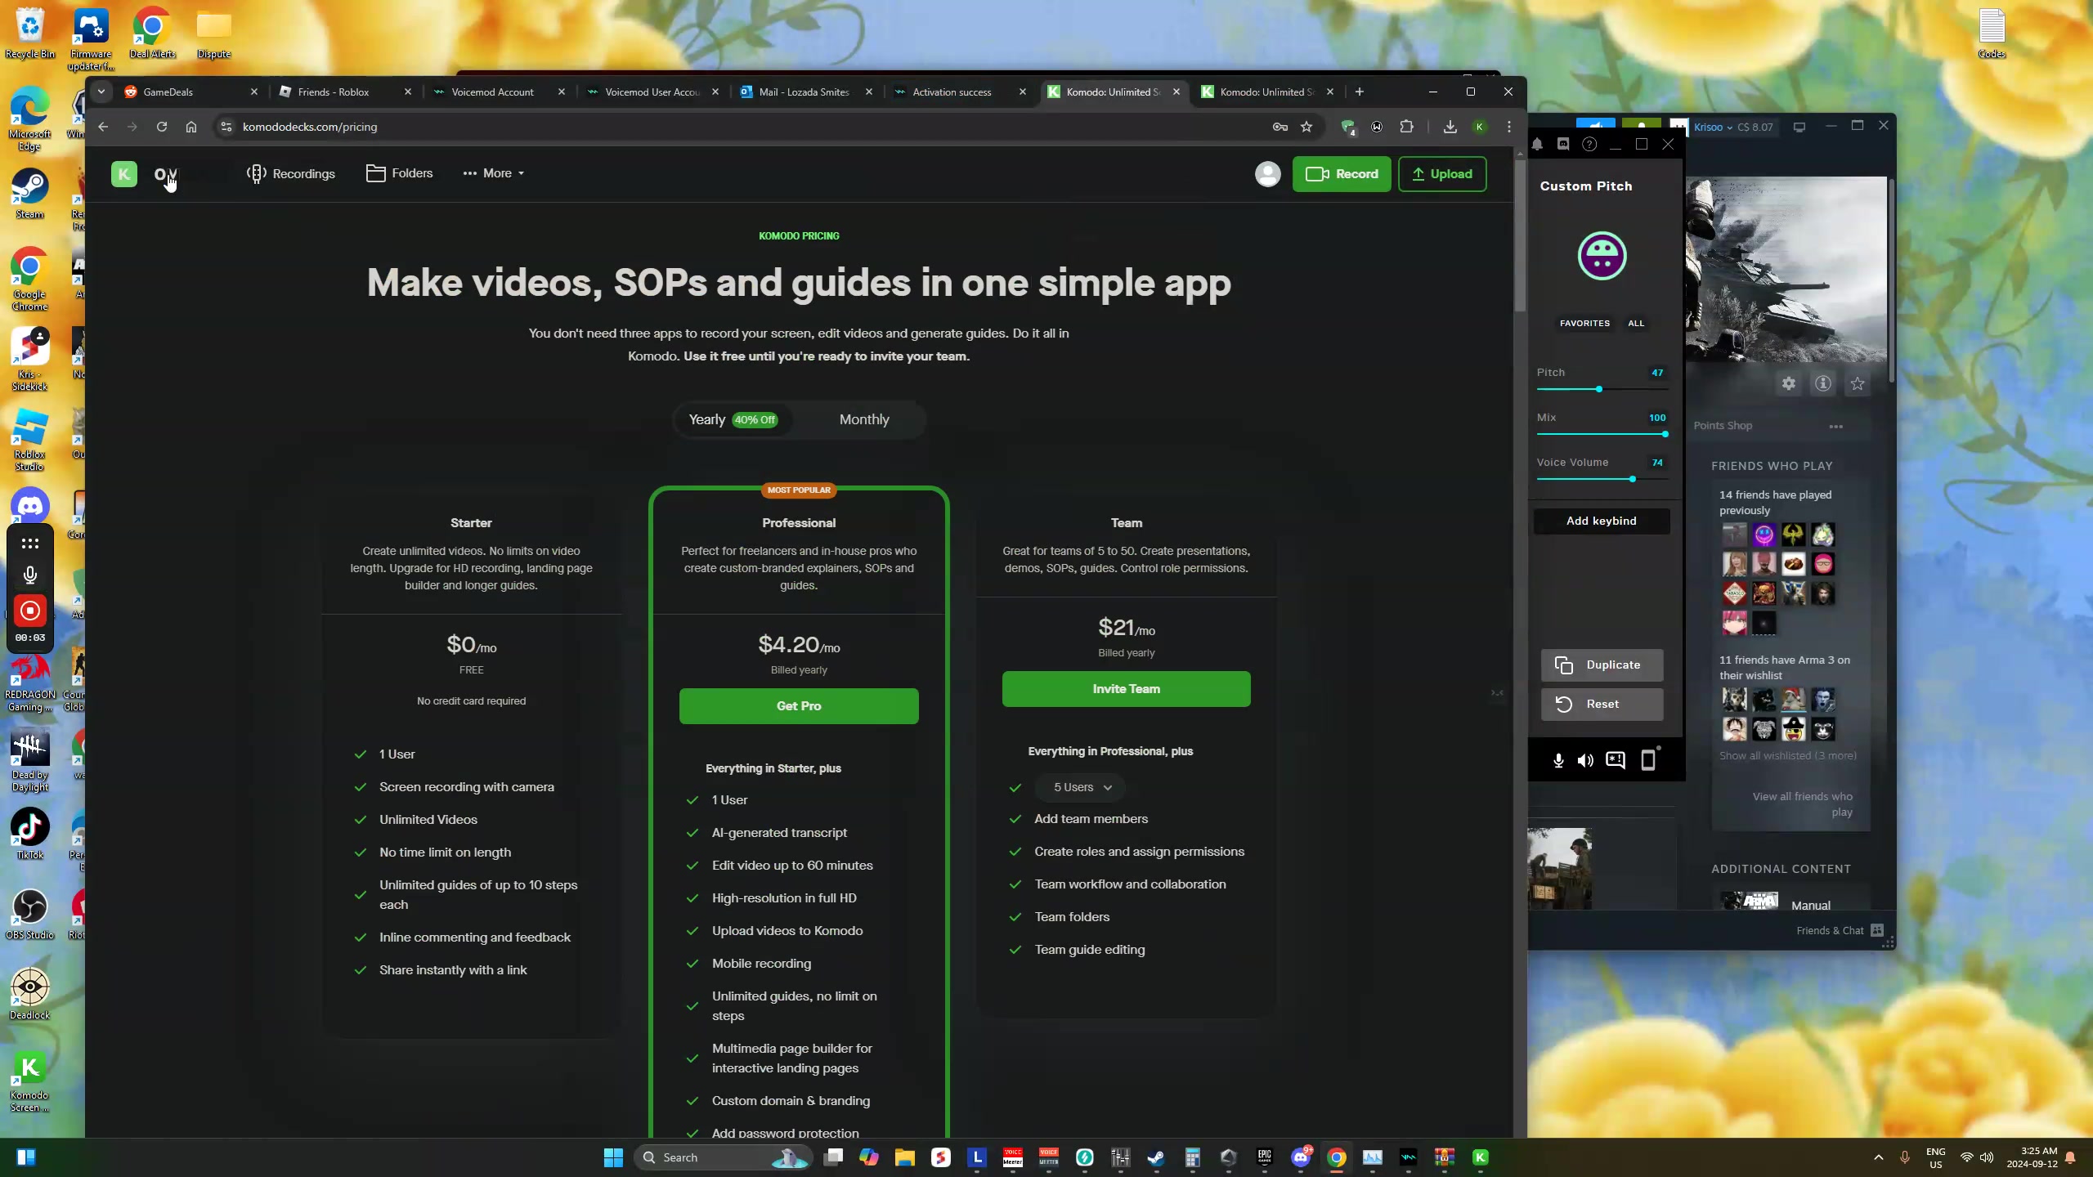Open File Explorer from the taskbar
The height and width of the screenshot is (1177, 2093).
pos(904,1157)
